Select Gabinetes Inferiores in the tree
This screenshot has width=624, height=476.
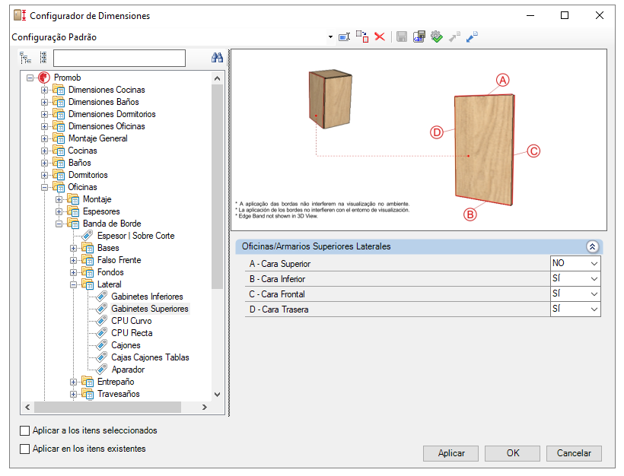click(147, 297)
